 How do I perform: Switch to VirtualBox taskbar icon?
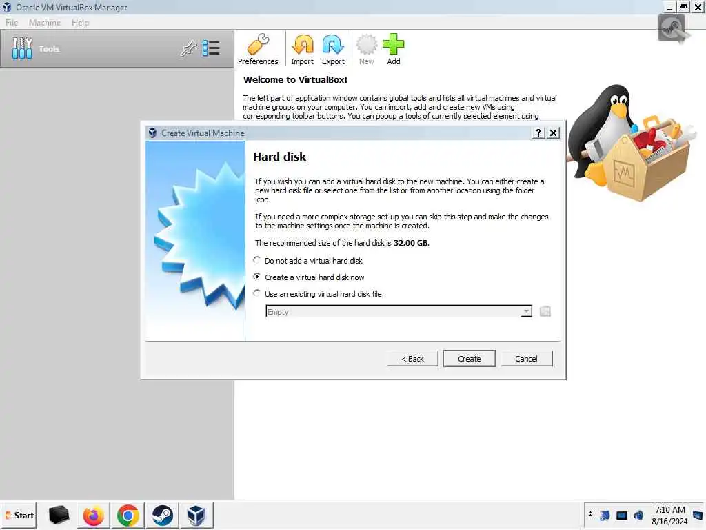pyautogui.click(x=196, y=515)
